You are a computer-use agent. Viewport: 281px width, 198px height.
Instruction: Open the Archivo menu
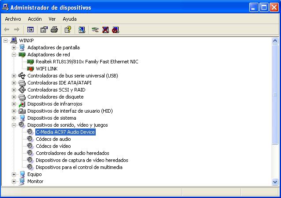tap(13, 19)
